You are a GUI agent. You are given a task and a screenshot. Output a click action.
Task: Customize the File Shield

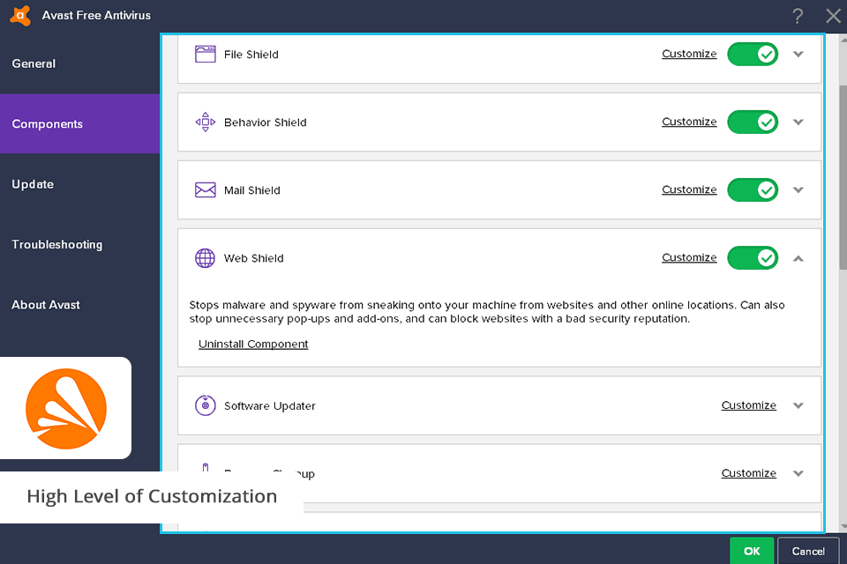pyautogui.click(x=689, y=54)
